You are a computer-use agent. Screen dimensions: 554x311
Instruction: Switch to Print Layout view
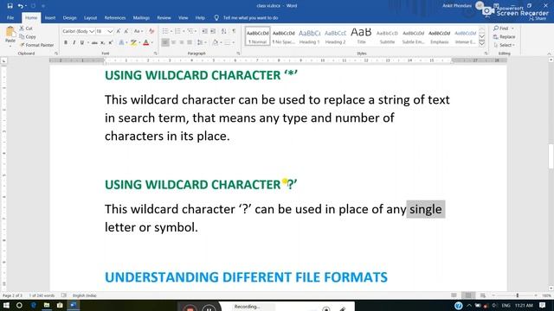coord(468,295)
